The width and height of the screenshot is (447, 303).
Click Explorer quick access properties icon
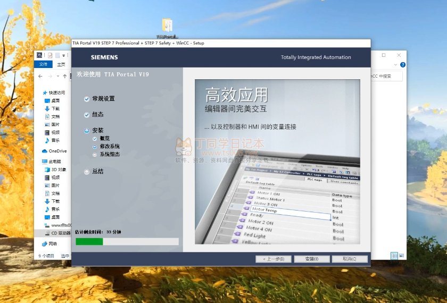(x=50, y=55)
